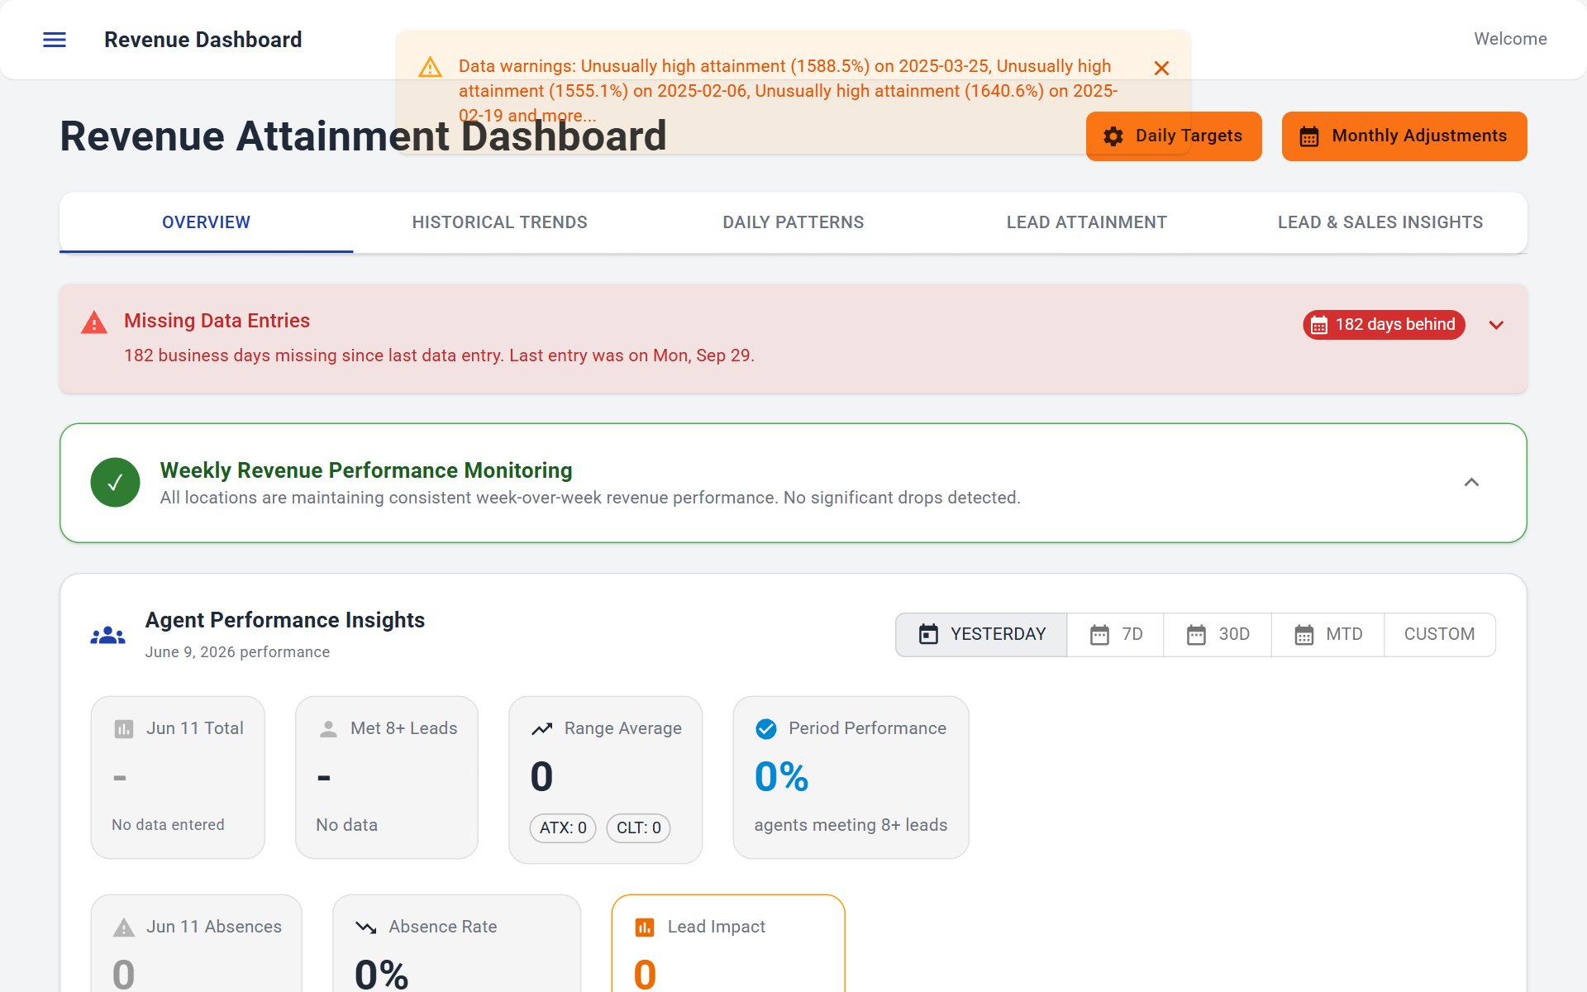
Task: Click the 'No data entered' text
Action: (168, 825)
